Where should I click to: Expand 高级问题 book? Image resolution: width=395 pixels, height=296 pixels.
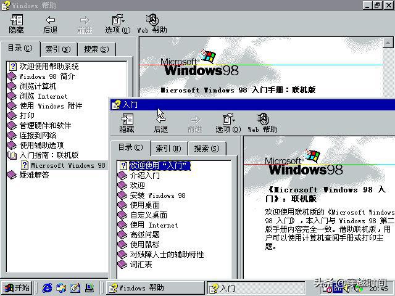(x=138, y=235)
